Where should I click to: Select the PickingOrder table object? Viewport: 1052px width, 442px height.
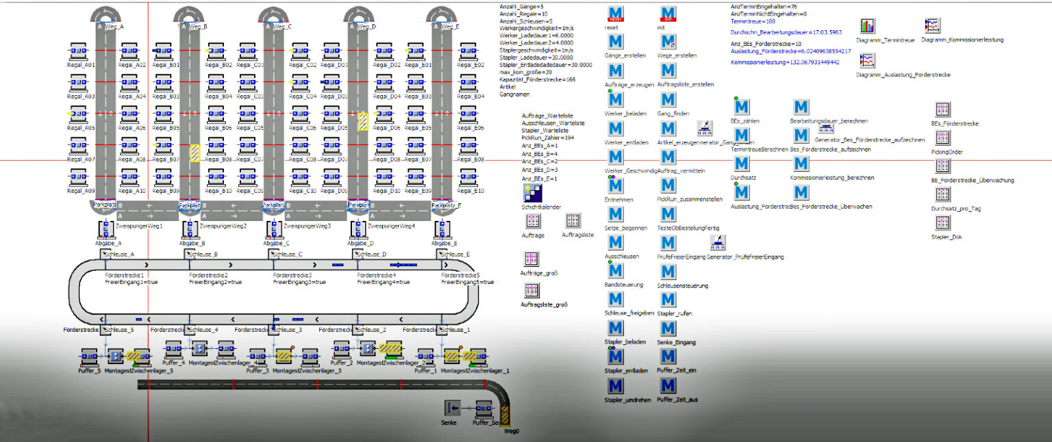942,138
